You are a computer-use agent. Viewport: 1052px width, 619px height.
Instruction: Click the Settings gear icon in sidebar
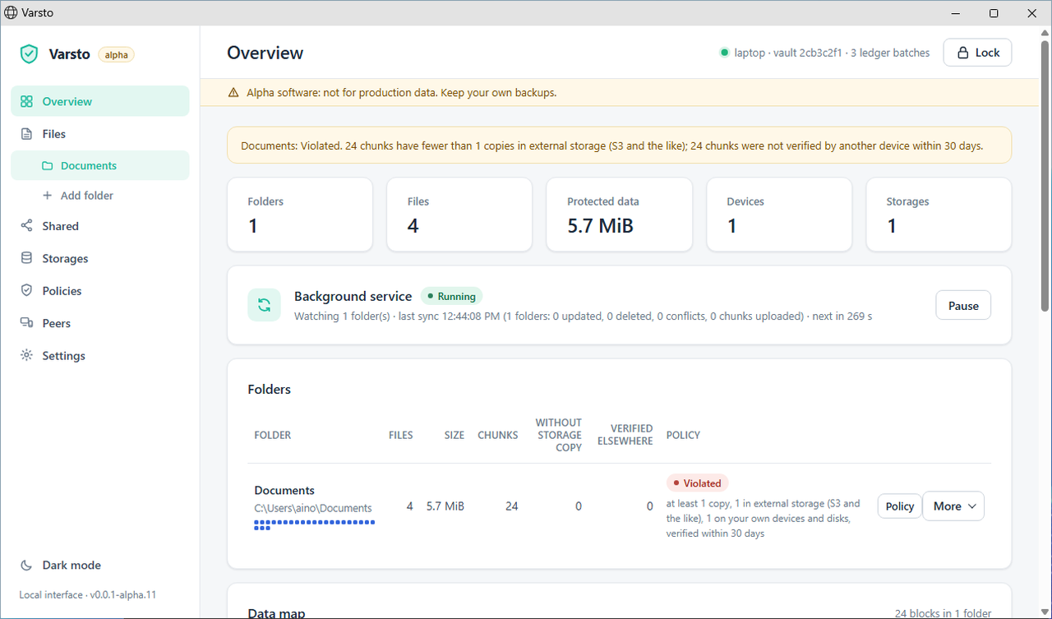26,355
